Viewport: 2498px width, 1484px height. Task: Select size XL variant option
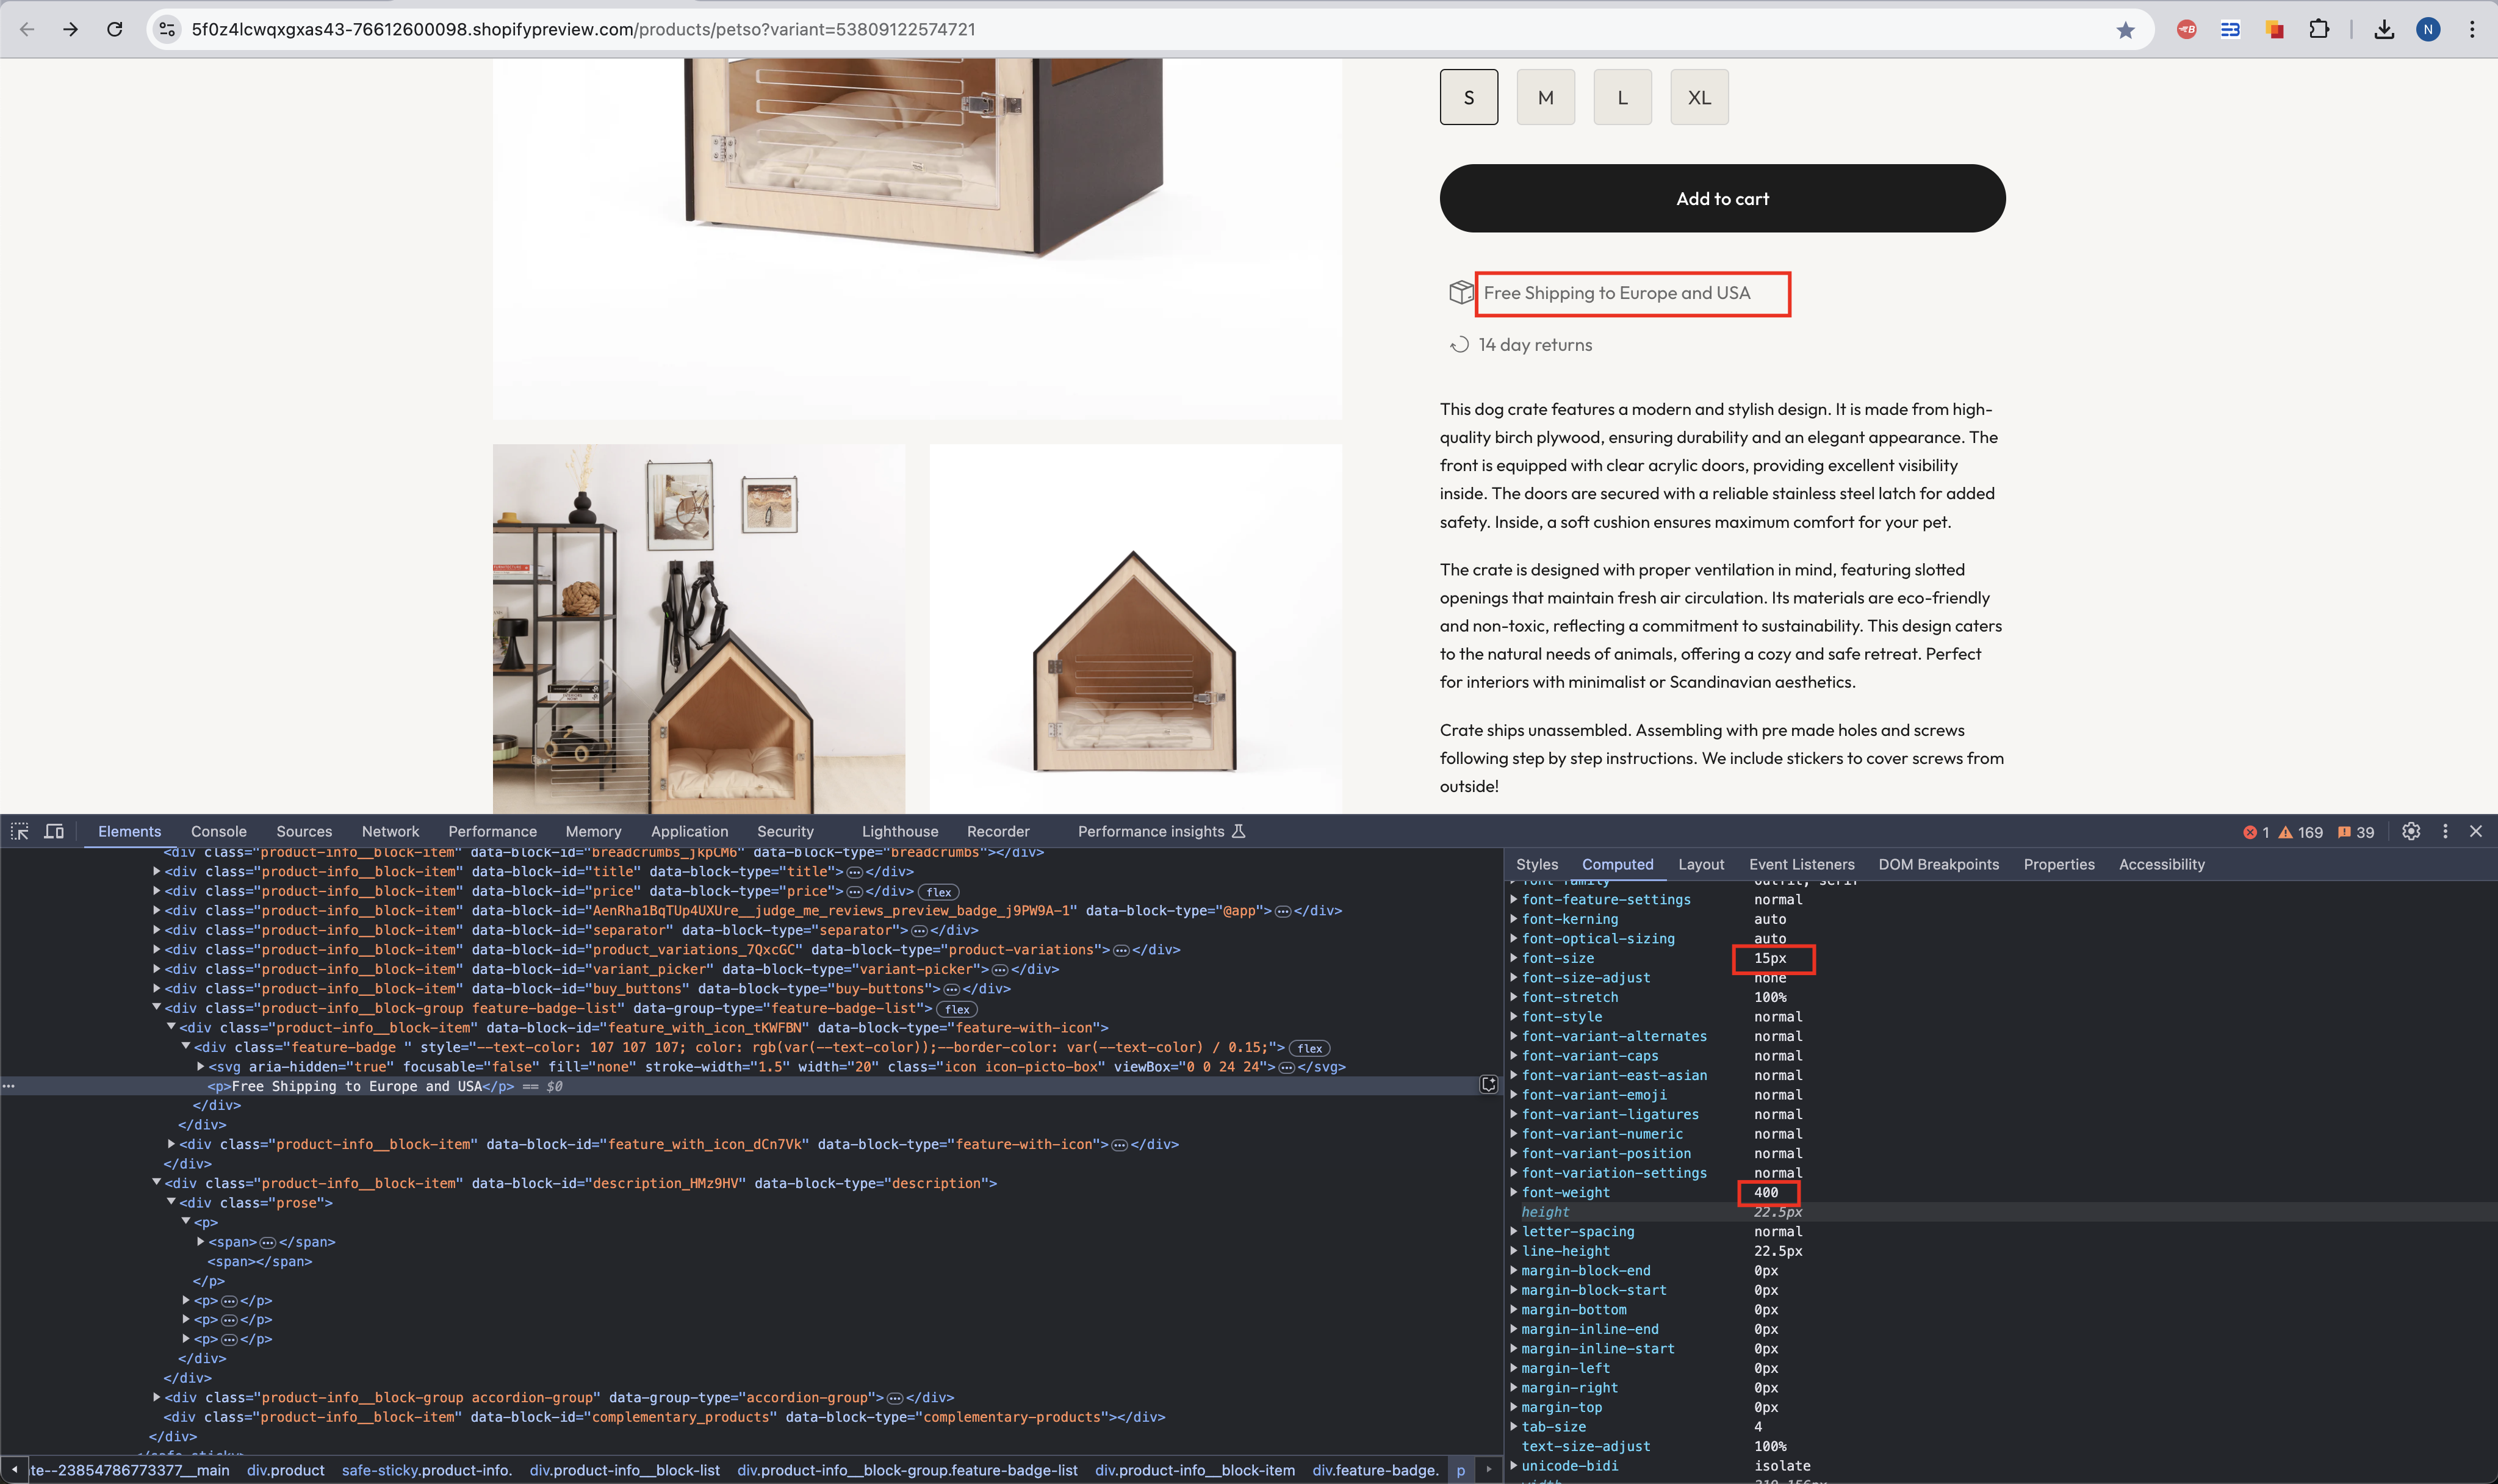1699,97
